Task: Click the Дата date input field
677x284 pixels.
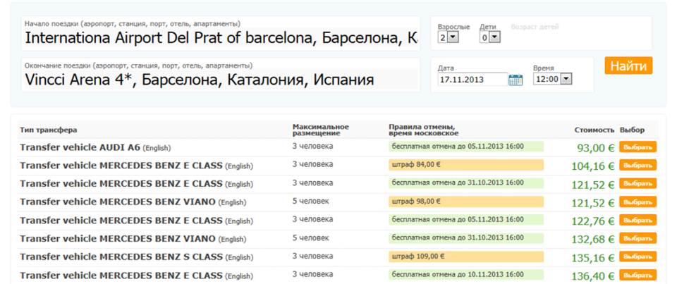Action: pyautogui.click(x=472, y=80)
